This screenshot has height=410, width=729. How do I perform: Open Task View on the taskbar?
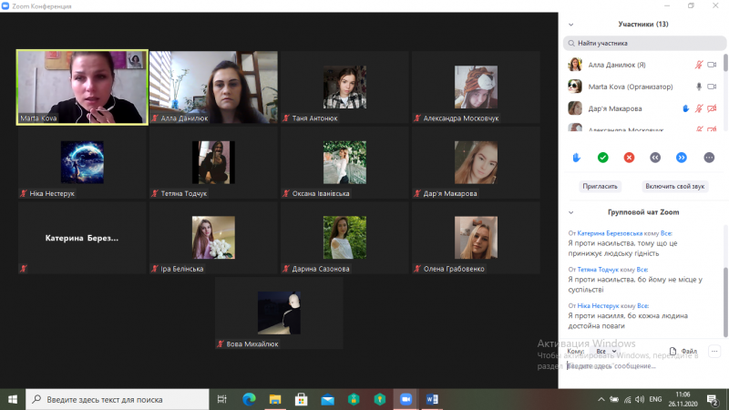[x=221, y=399]
